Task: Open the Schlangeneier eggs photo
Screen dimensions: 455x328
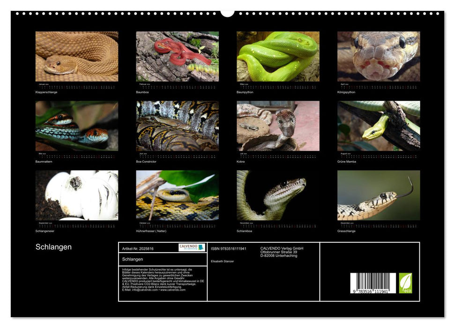Action: (77, 195)
